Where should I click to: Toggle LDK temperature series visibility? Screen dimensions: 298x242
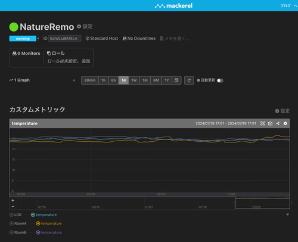[x=44, y=215]
